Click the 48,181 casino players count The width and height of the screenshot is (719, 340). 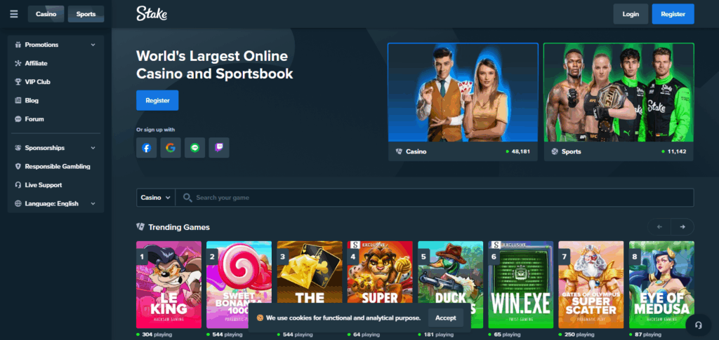click(x=521, y=151)
